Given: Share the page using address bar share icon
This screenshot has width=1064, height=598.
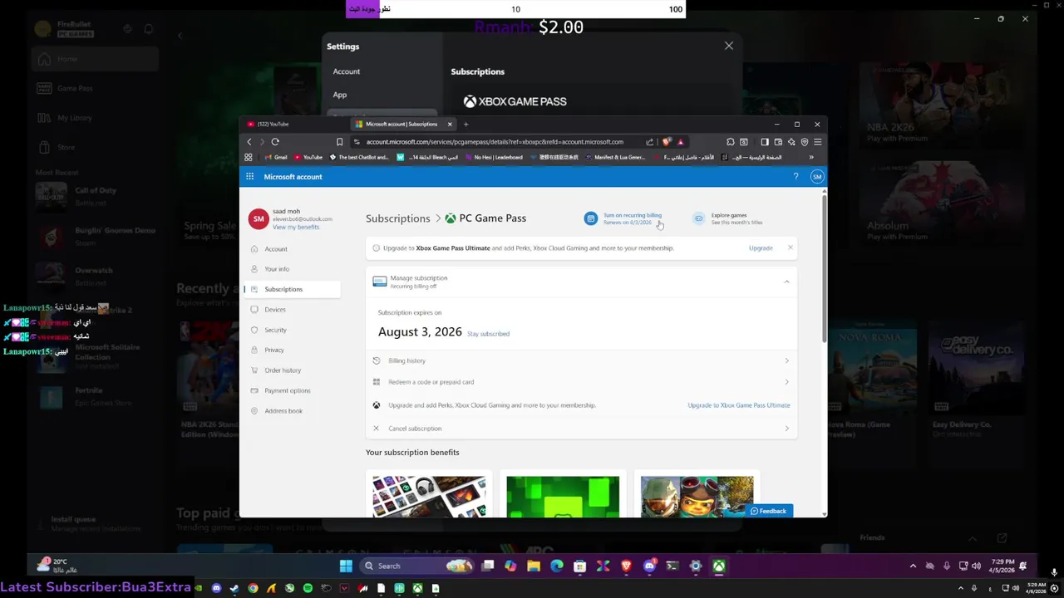Looking at the screenshot, I should (x=649, y=142).
